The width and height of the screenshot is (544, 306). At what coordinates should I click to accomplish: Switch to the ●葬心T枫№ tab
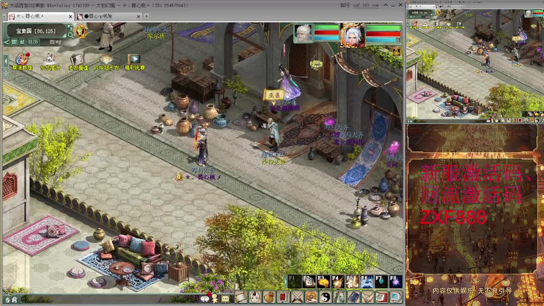109,16
